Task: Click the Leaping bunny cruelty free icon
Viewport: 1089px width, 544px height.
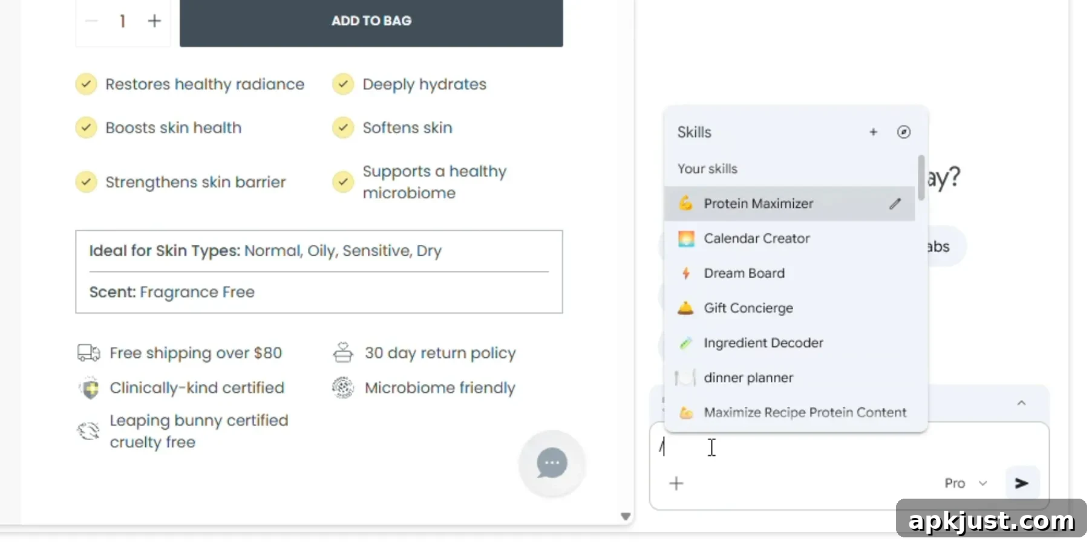Action: (x=88, y=431)
